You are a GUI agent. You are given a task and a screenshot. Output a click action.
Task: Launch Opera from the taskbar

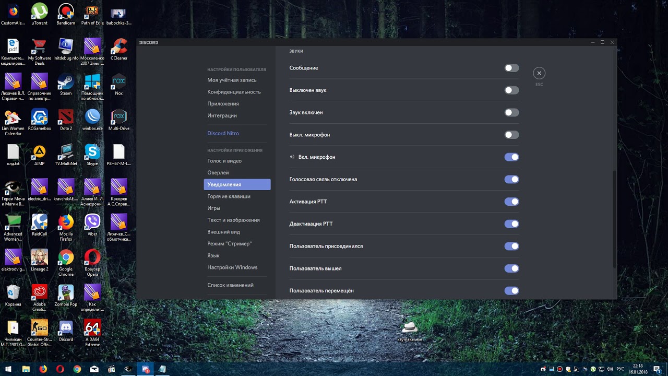(x=60, y=369)
